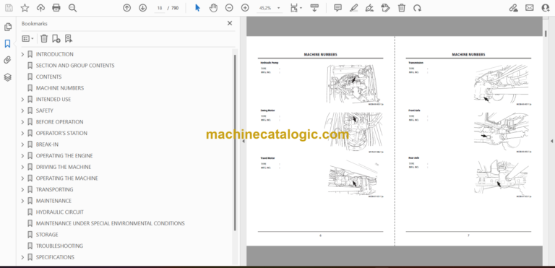Click the stamp tool icon

385,8
